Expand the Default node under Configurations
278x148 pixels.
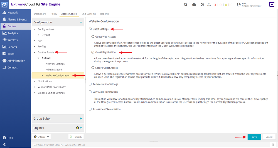[x=38, y=35]
